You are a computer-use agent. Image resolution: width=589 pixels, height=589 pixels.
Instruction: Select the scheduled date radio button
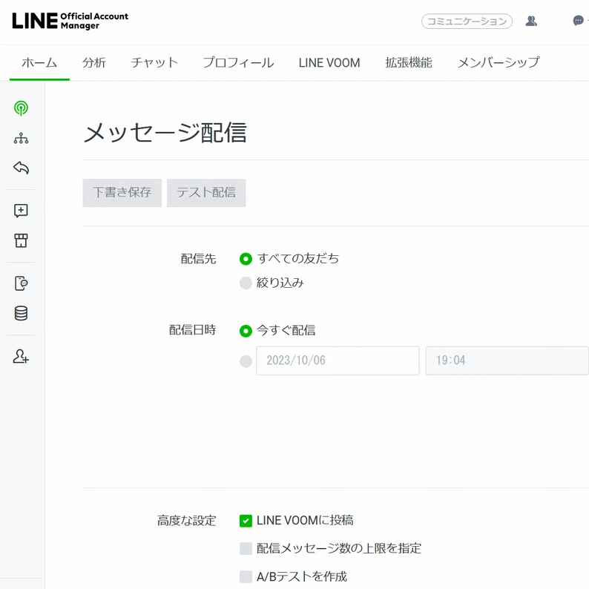pyautogui.click(x=246, y=361)
